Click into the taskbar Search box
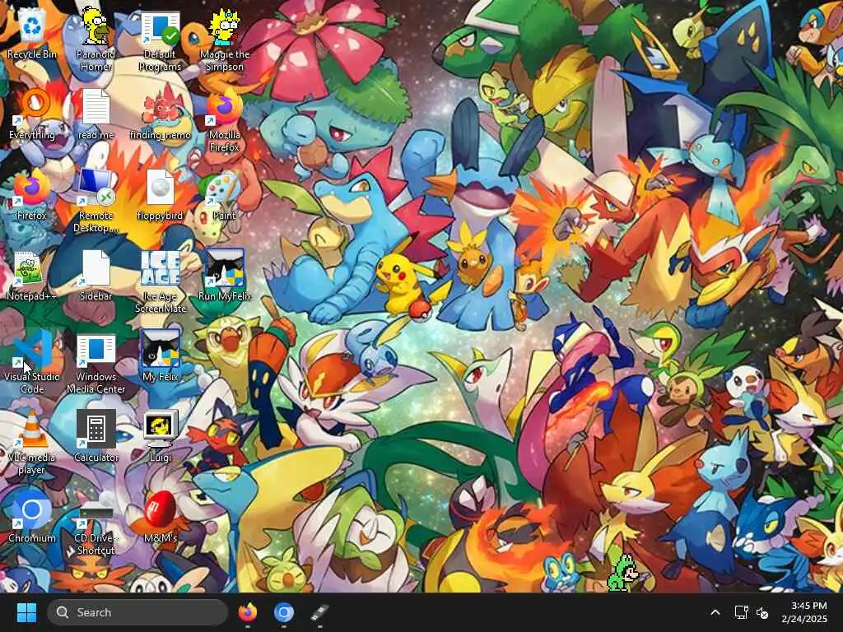This screenshot has width=843, height=632. coord(137,612)
